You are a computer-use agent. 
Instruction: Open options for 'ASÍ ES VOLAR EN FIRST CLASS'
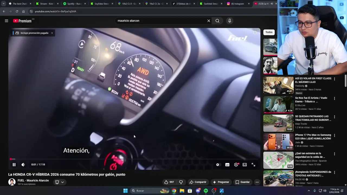click(x=335, y=79)
